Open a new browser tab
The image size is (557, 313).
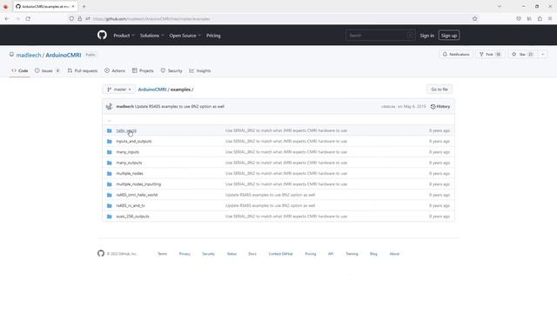[84, 6]
